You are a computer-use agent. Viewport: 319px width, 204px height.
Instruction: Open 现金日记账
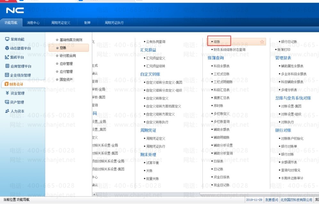pos(222,185)
